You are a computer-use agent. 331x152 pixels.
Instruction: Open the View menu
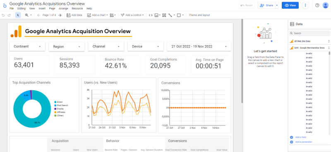tap(32, 9)
